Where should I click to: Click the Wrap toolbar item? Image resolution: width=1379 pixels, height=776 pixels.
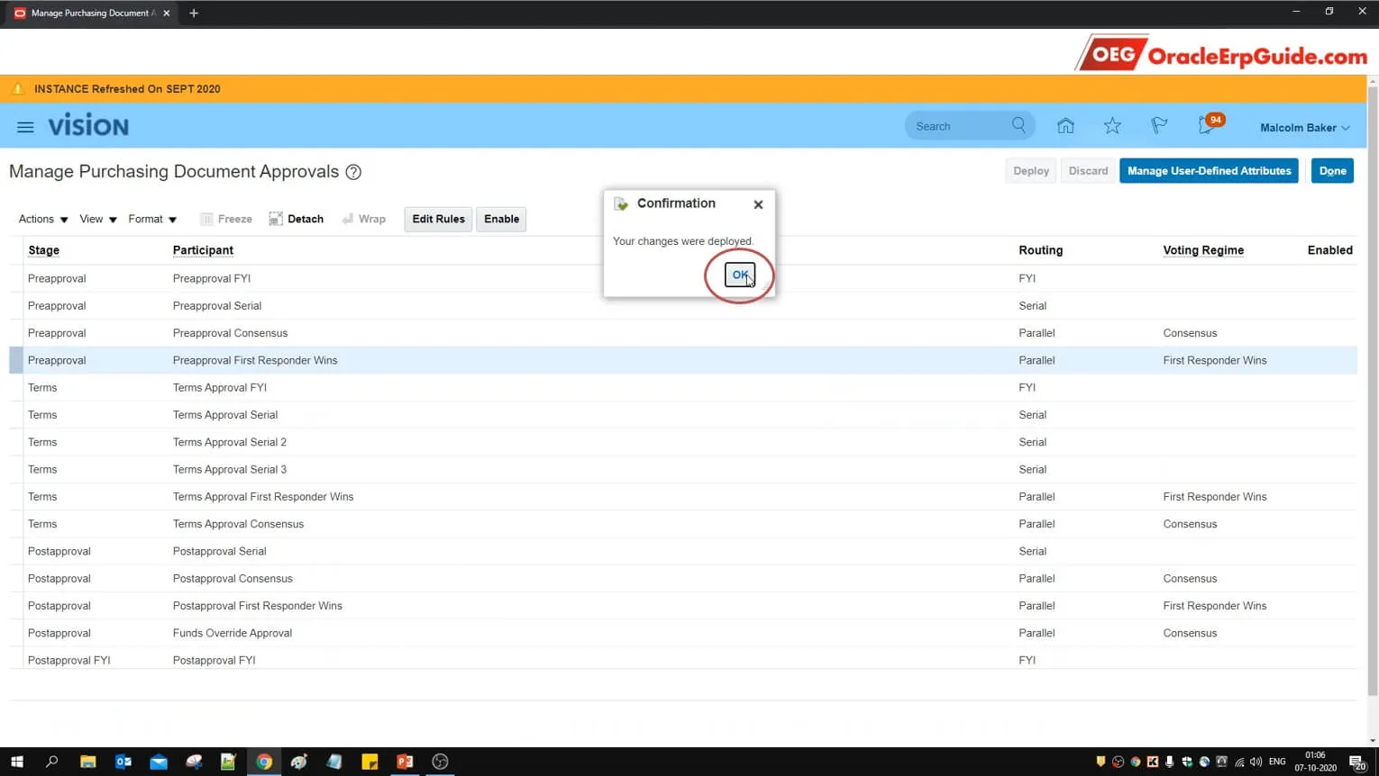pos(364,219)
